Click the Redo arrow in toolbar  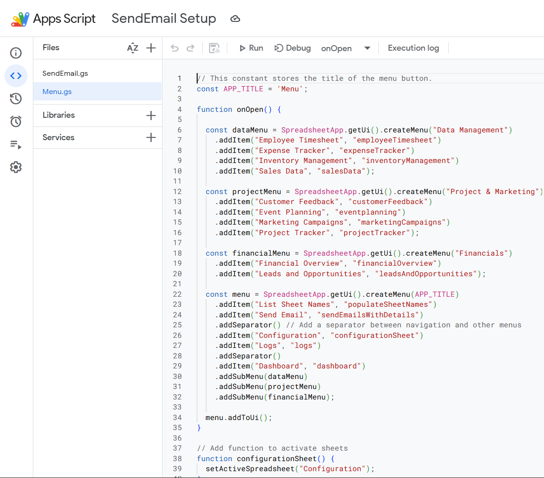tap(190, 48)
